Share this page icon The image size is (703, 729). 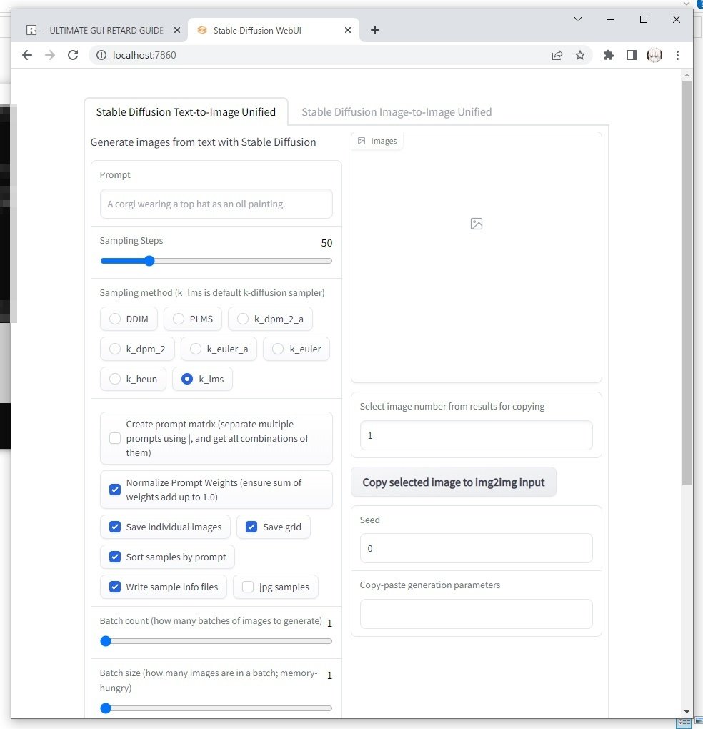click(557, 55)
